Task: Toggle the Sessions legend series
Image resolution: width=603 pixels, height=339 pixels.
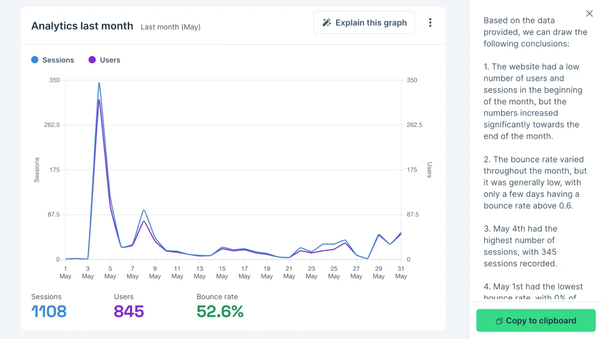Action: coord(53,60)
